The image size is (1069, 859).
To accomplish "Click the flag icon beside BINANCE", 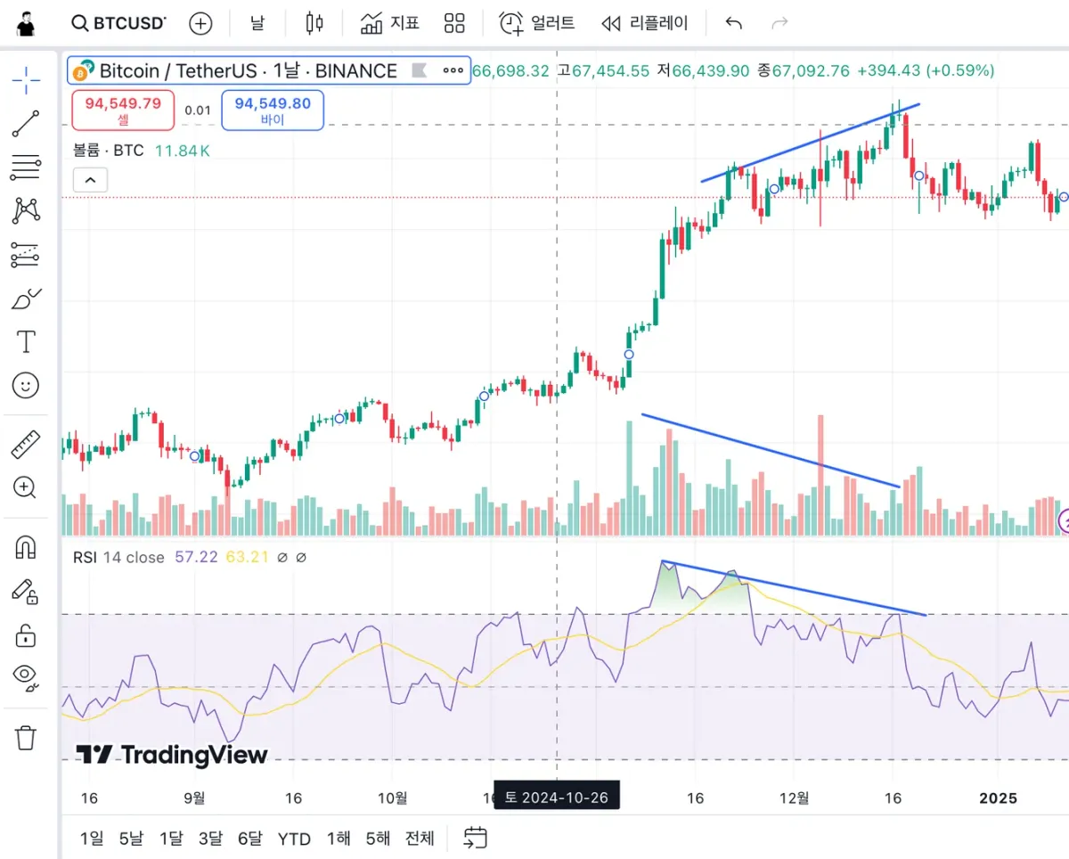I will coord(420,70).
